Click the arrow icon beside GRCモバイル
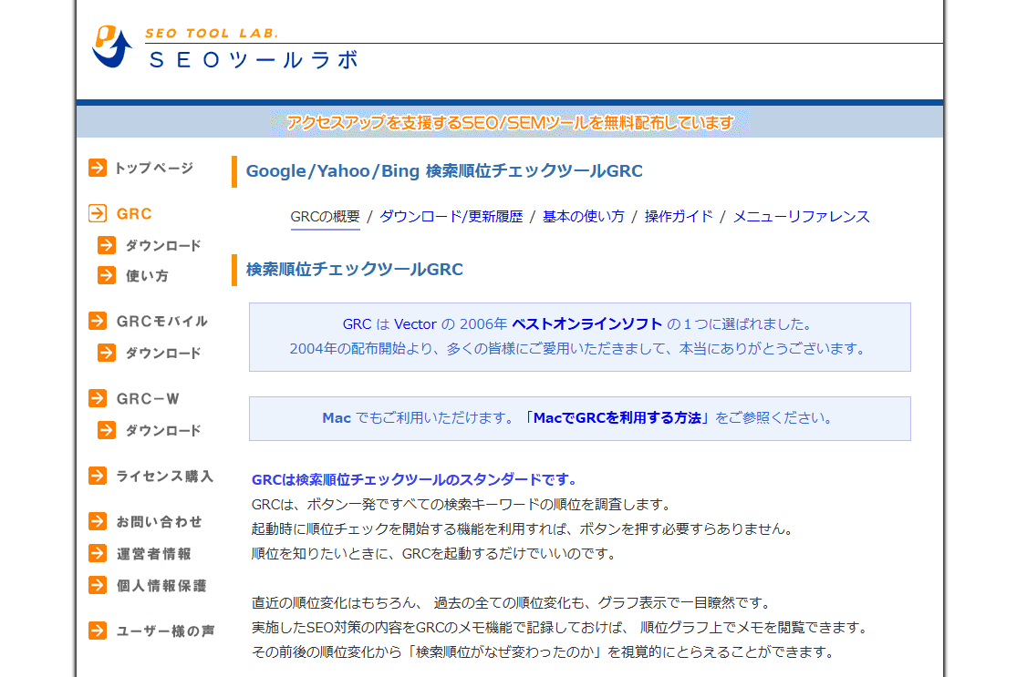The width and height of the screenshot is (1027, 677). tap(98, 321)
